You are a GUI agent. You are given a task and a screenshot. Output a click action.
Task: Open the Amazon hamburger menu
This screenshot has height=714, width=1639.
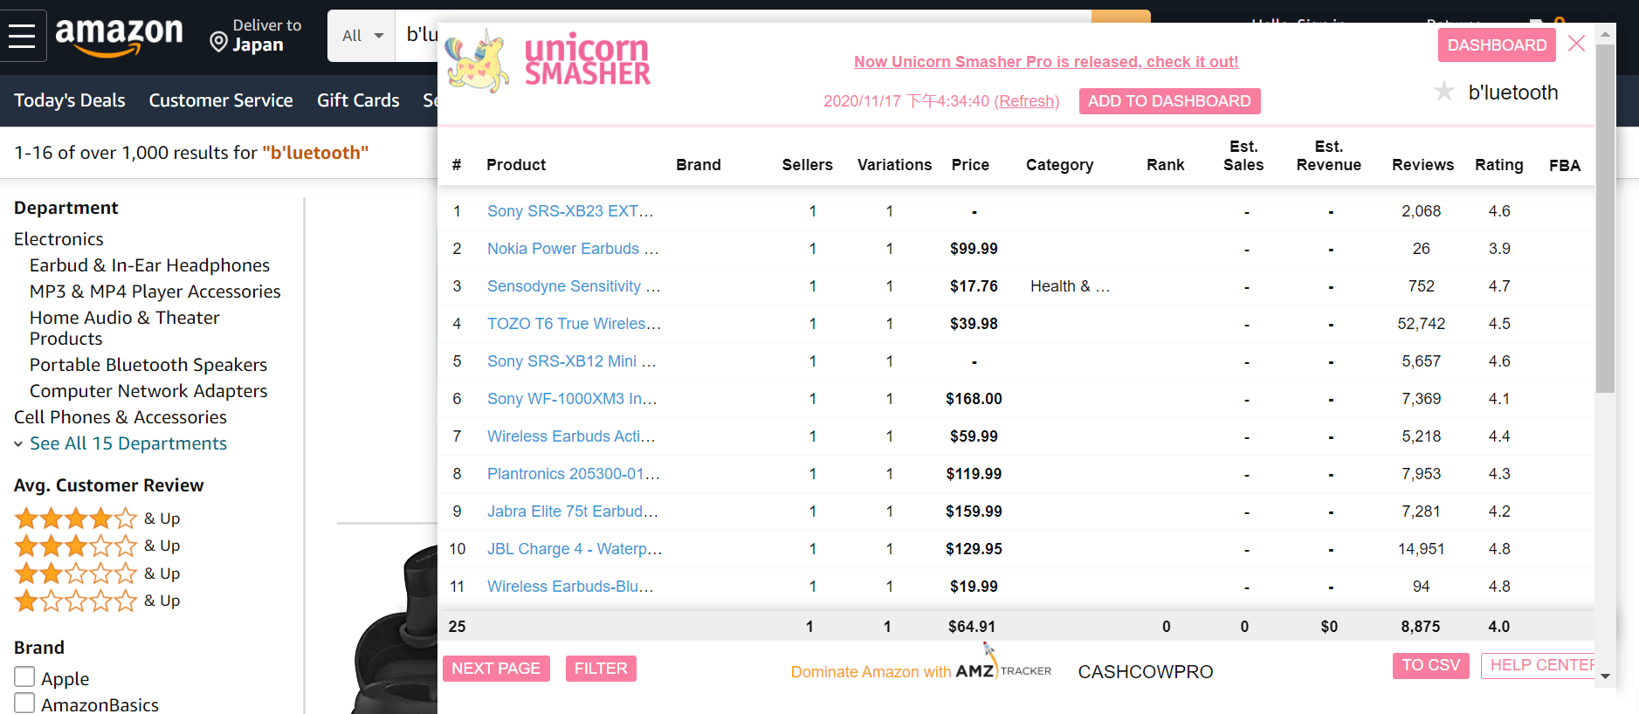[x=22, y=37]
